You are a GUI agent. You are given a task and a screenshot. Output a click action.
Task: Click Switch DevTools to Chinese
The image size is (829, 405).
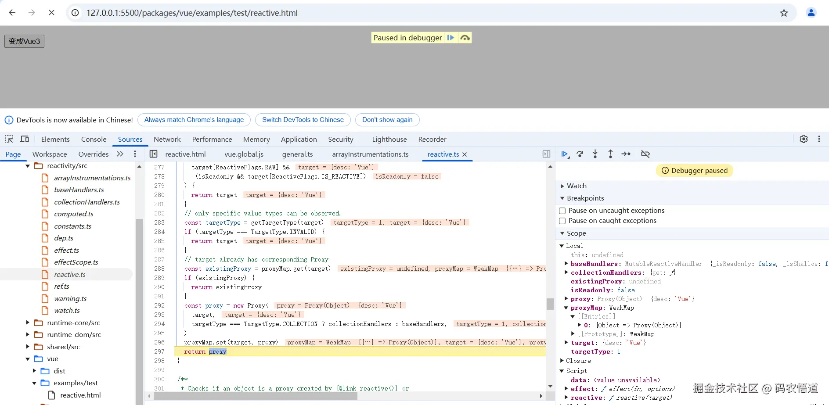click(x=303, y=120)
